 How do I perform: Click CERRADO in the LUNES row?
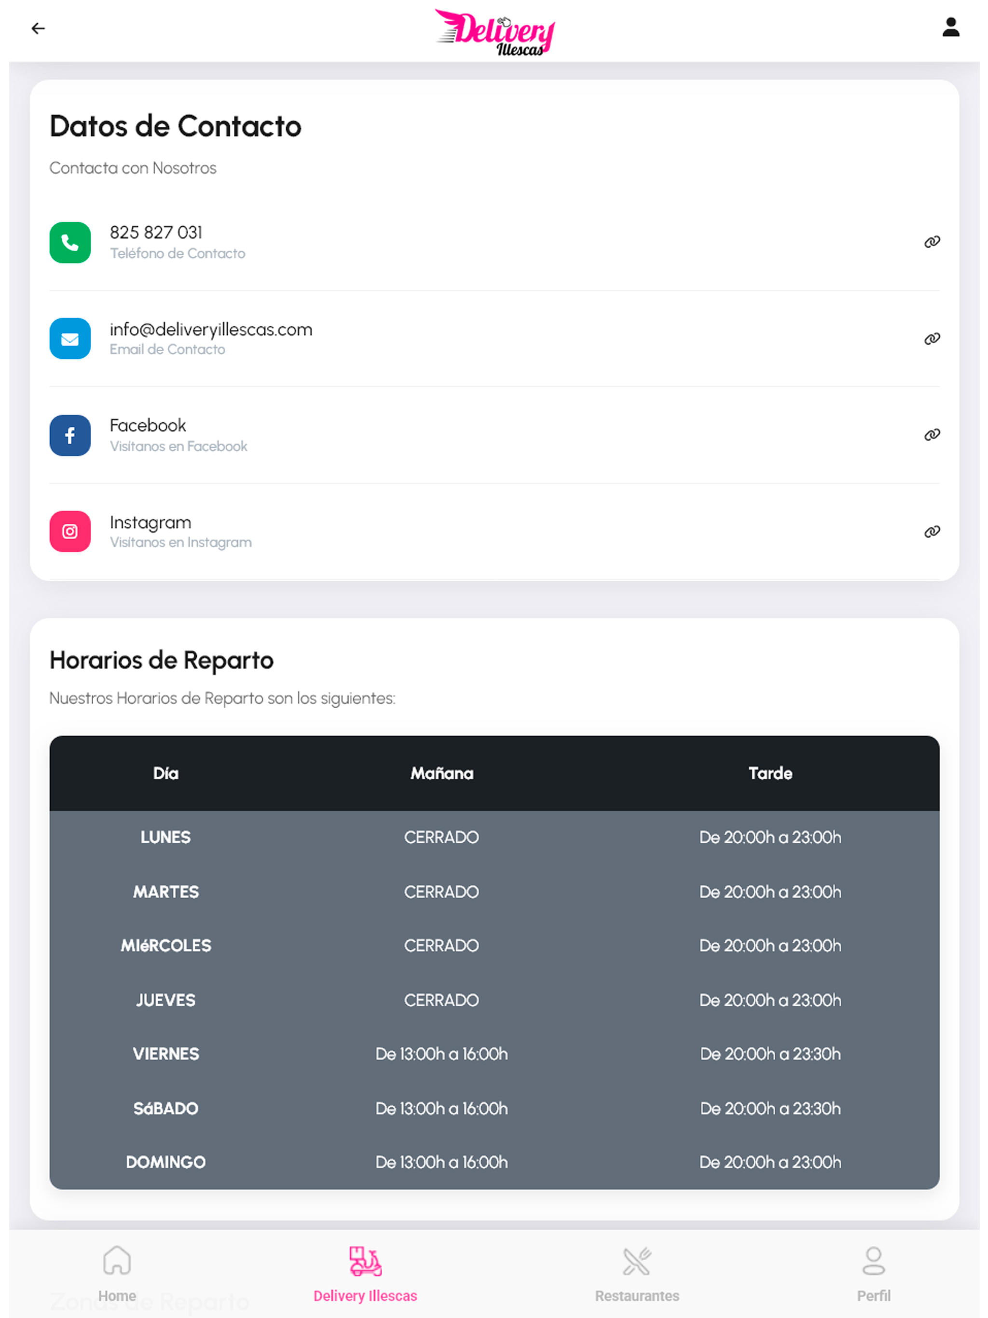(x=441, y=838)
